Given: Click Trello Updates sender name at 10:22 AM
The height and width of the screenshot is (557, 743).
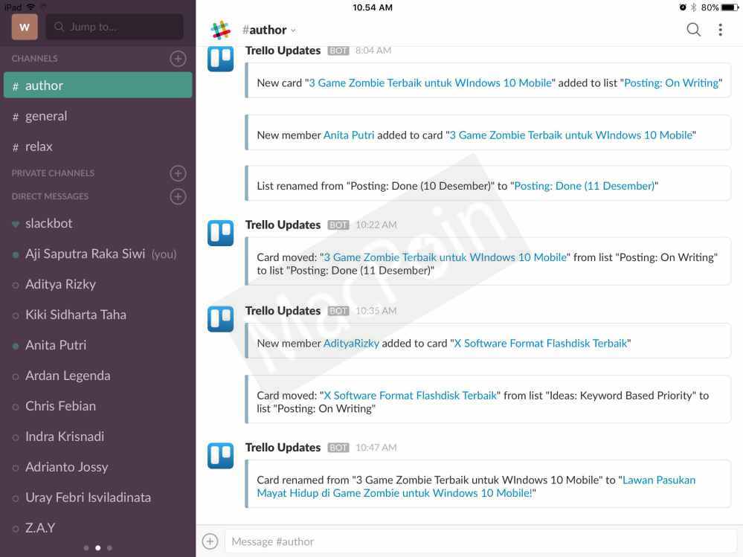Looking at the screenshot, I should coord(283,225).
